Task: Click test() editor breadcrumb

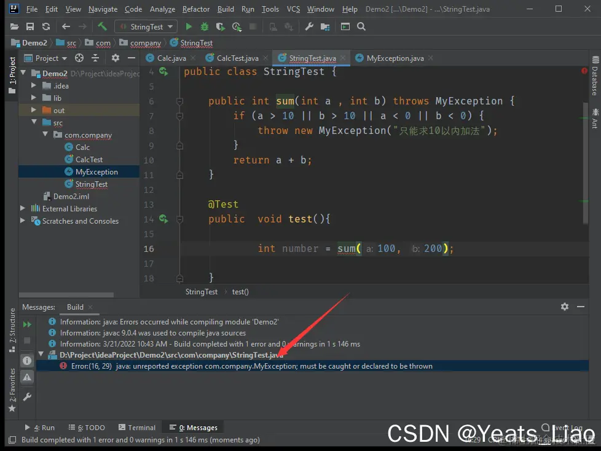Action: (x=240, y=292)
